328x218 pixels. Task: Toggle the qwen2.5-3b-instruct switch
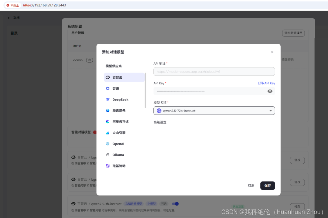point(175,204)
